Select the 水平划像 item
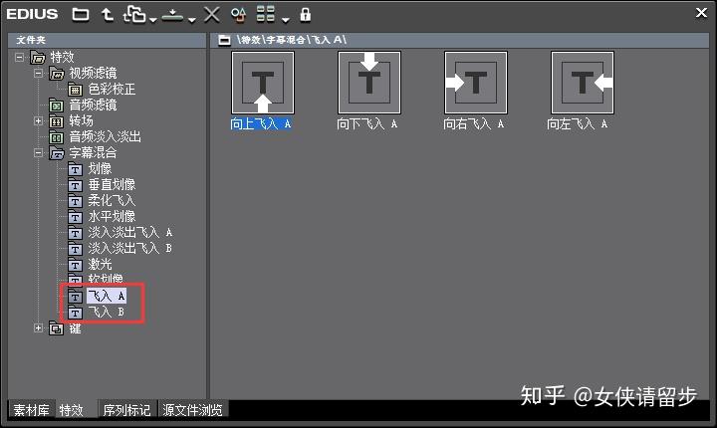The image size is (717, 428). (112, 216)
